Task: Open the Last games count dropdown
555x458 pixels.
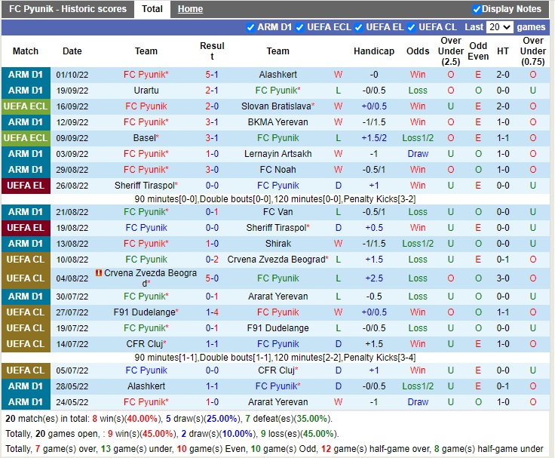Action: click(499, 27)
